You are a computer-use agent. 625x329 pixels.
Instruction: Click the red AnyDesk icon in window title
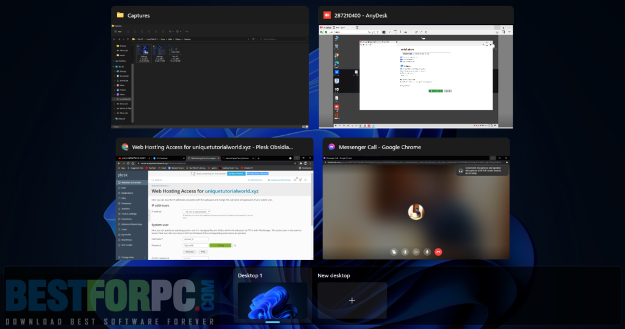[x=327, y=15]
